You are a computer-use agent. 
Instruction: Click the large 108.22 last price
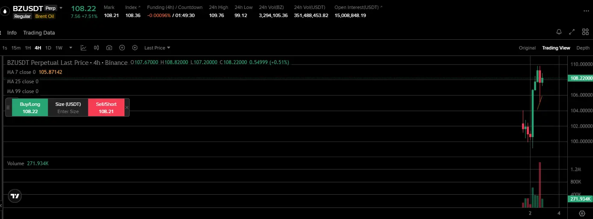coord(83,8)
